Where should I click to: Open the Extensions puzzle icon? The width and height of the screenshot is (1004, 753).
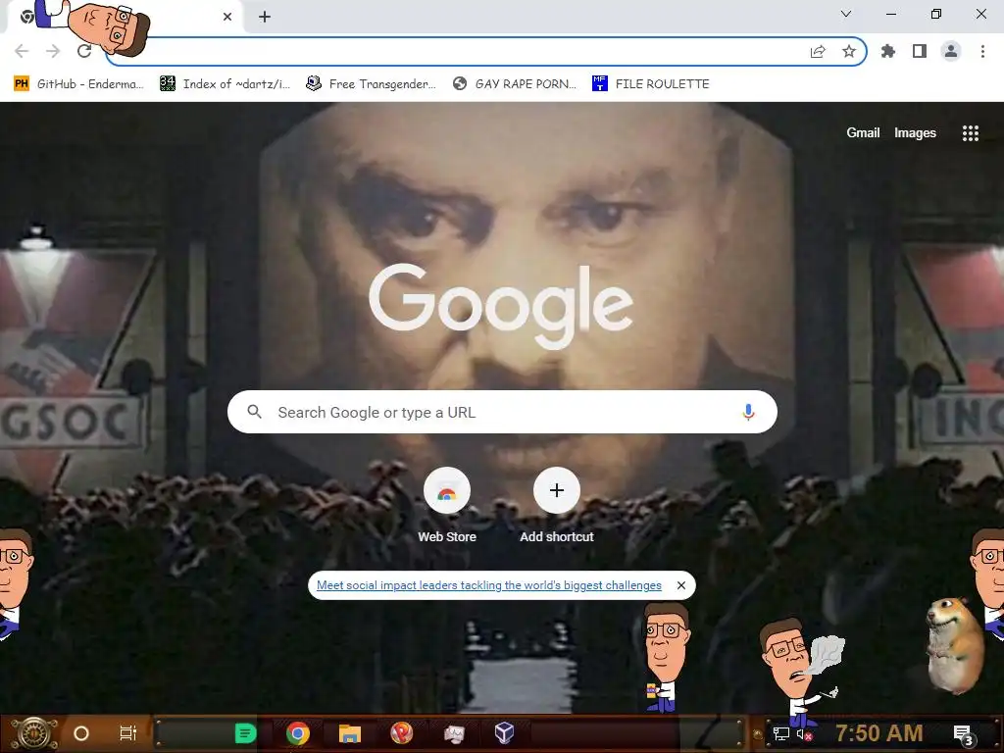tap(888, 51)
